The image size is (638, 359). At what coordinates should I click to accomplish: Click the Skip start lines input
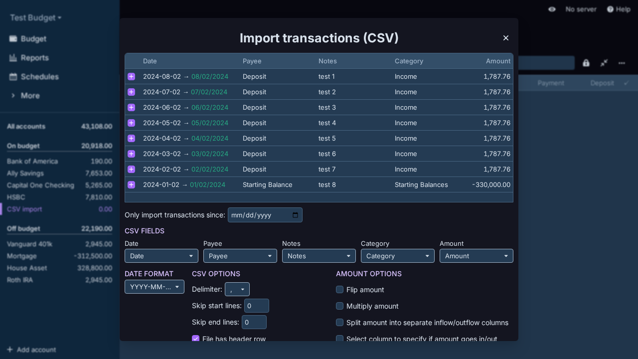tap(256, 306)
